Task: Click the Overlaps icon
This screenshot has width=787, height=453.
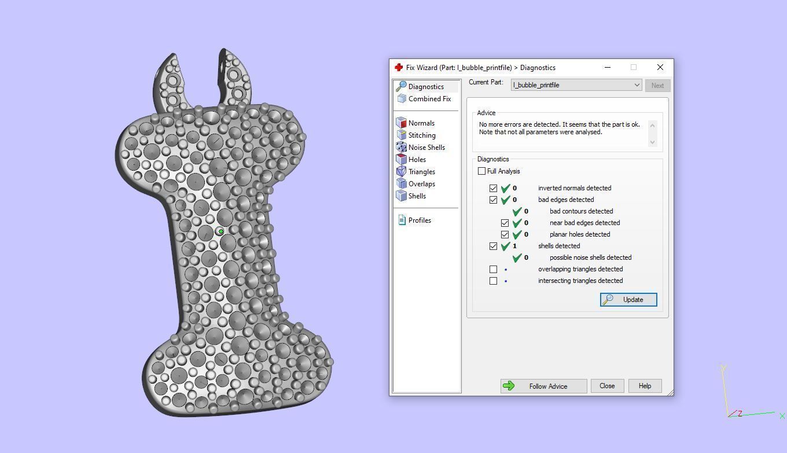Action: pos(402,184)
